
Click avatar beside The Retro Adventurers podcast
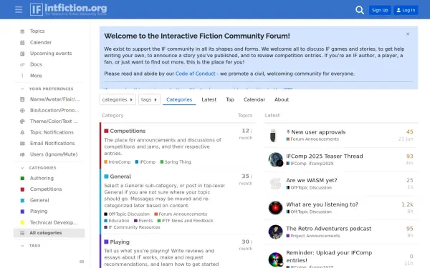(275, 232)
